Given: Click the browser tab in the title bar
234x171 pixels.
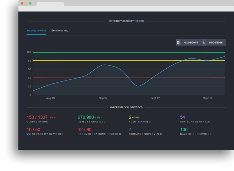Looking at the screenshot, I should pyautogui.click(x=50, y=4).
